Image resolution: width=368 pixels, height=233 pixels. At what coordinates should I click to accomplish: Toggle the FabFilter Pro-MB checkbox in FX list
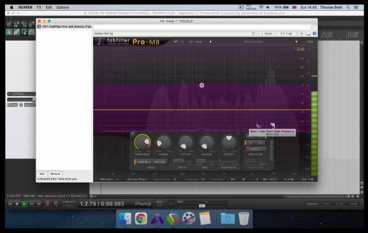click(x=39, y=27)
